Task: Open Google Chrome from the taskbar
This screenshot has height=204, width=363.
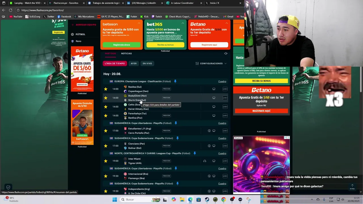Action: pyautogui.click(x=223, y=199)
